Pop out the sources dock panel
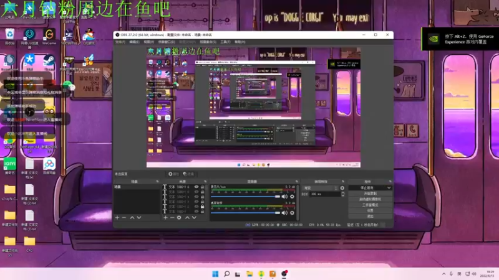 [x=205, y=182]
